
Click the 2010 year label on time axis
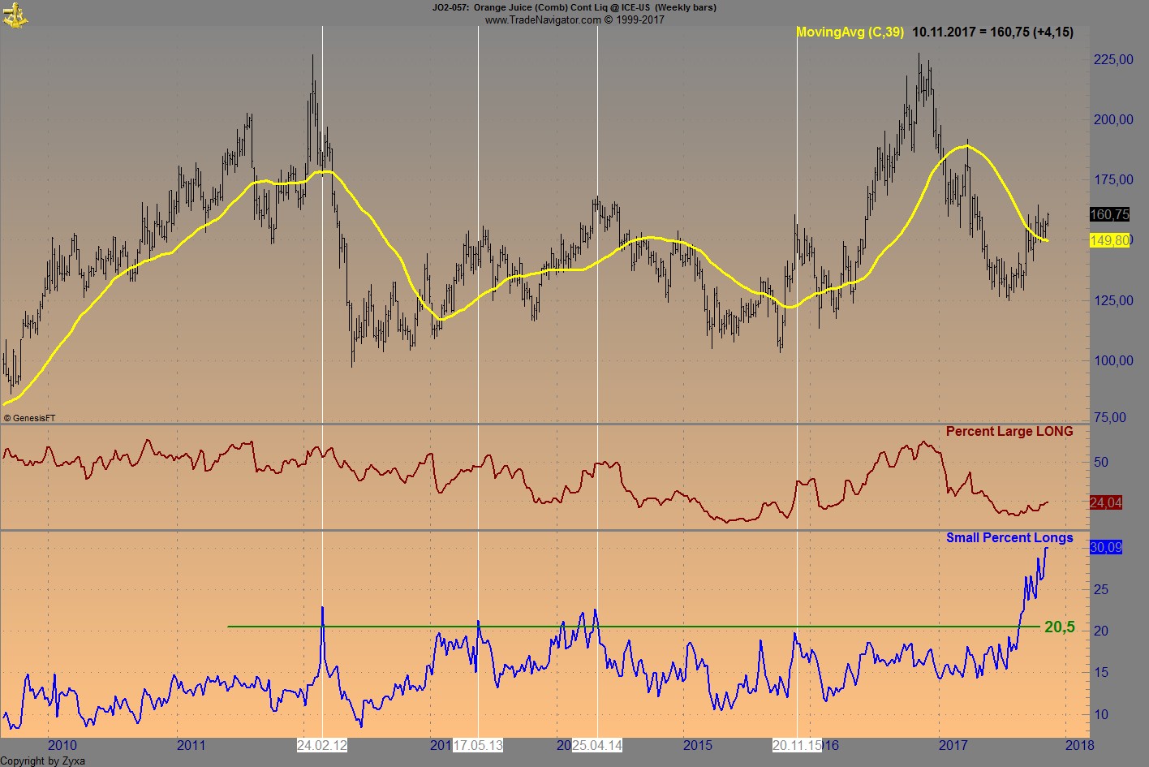tap(62, 745)
